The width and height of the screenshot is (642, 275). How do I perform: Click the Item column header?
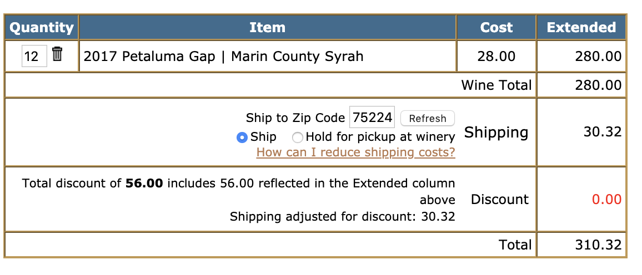[267, 27]
